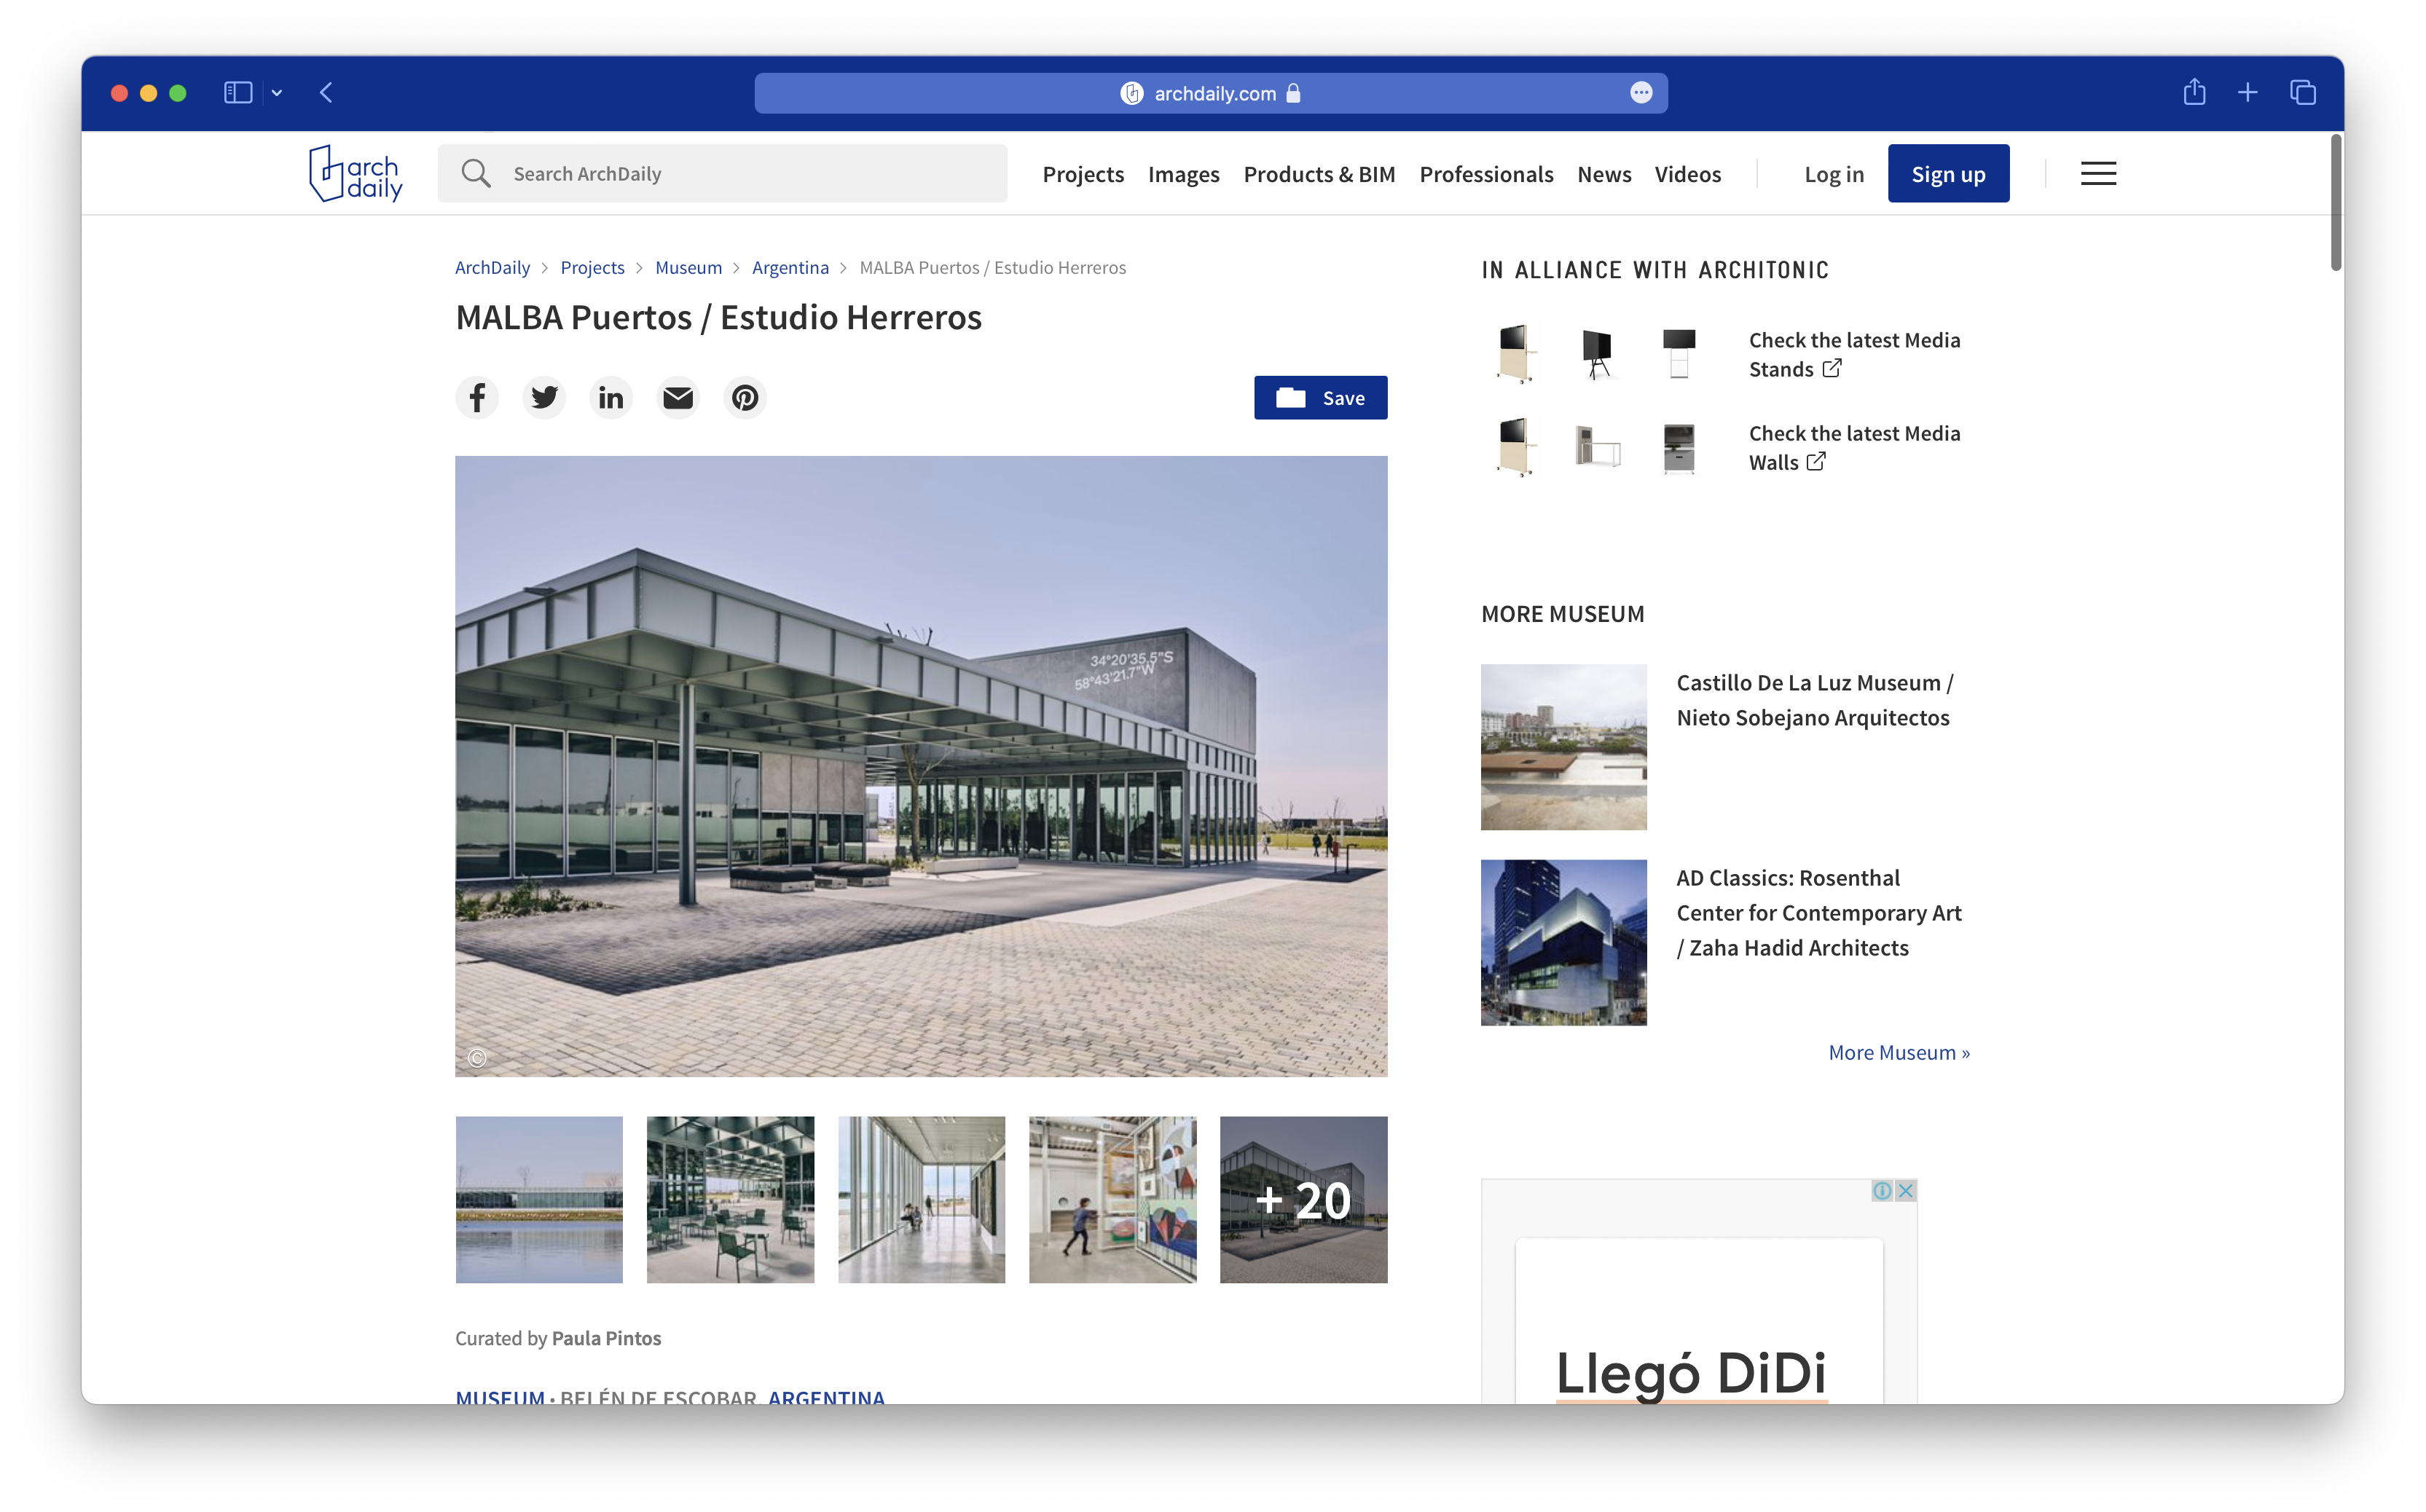Share article by email icon
Image resolution: width=2426 pixels, height=1512 pixels.
point(678,398)
